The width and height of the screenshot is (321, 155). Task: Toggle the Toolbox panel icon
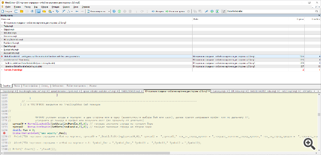[x=38, y=12]
